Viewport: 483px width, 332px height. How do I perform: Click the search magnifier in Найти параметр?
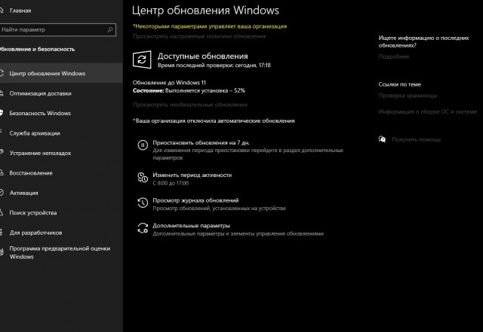tap(110, 29)
